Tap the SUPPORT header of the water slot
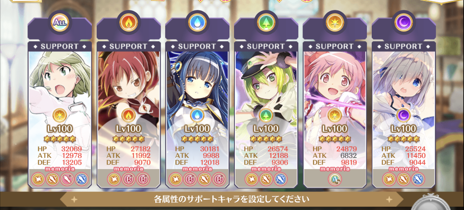The image size is (464, 210). tap(198, 46)
